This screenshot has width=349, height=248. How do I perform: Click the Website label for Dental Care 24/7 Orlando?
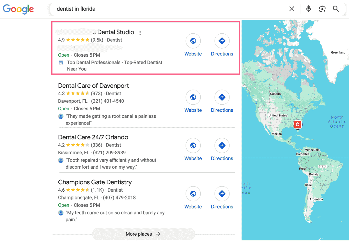193,159
